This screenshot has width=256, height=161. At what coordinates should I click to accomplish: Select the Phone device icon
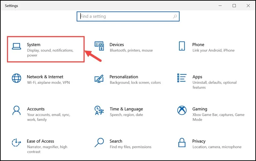point(182,46)
